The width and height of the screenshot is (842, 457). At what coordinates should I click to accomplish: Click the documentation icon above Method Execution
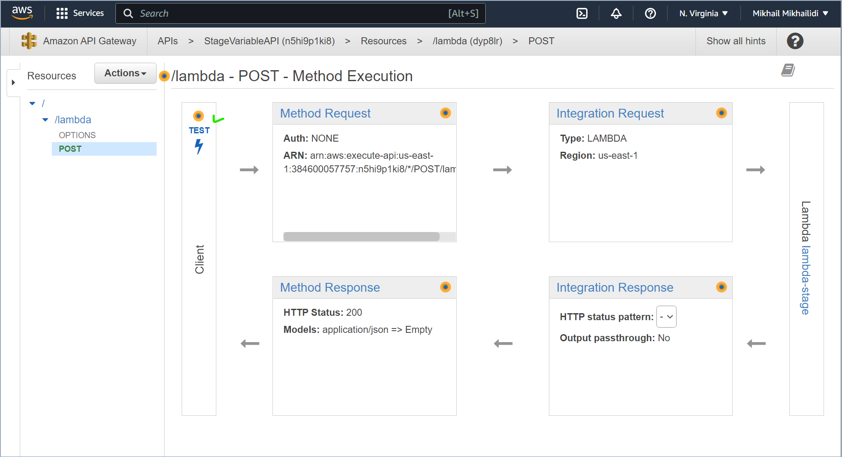(x=788, y=70)
